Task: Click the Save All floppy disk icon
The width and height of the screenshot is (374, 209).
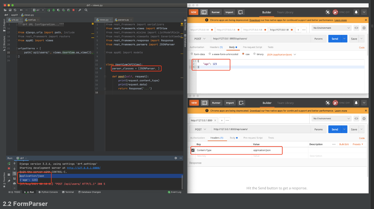Action: pyautogui.click(x=10, y=10)
